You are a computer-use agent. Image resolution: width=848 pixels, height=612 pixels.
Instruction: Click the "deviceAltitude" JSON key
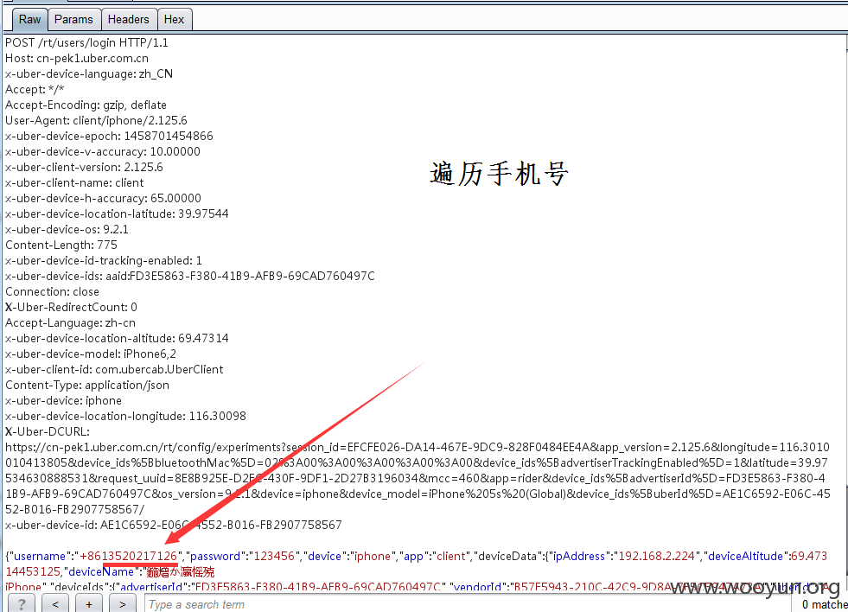coord(745,557)
